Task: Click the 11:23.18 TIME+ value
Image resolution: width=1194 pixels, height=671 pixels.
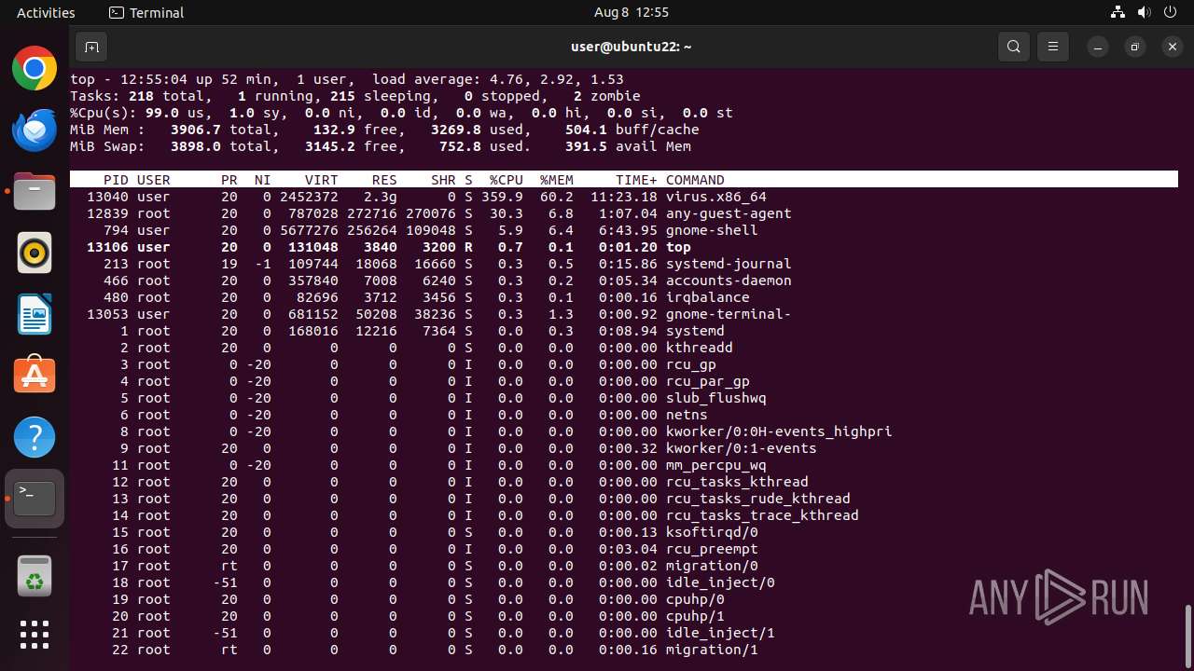Action: (624, 197)
